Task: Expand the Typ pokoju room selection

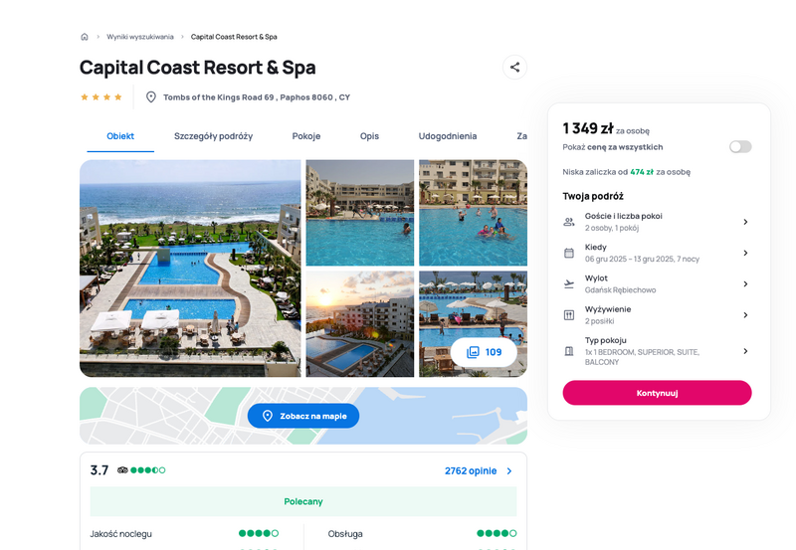Action: click(x=657, y=351)
